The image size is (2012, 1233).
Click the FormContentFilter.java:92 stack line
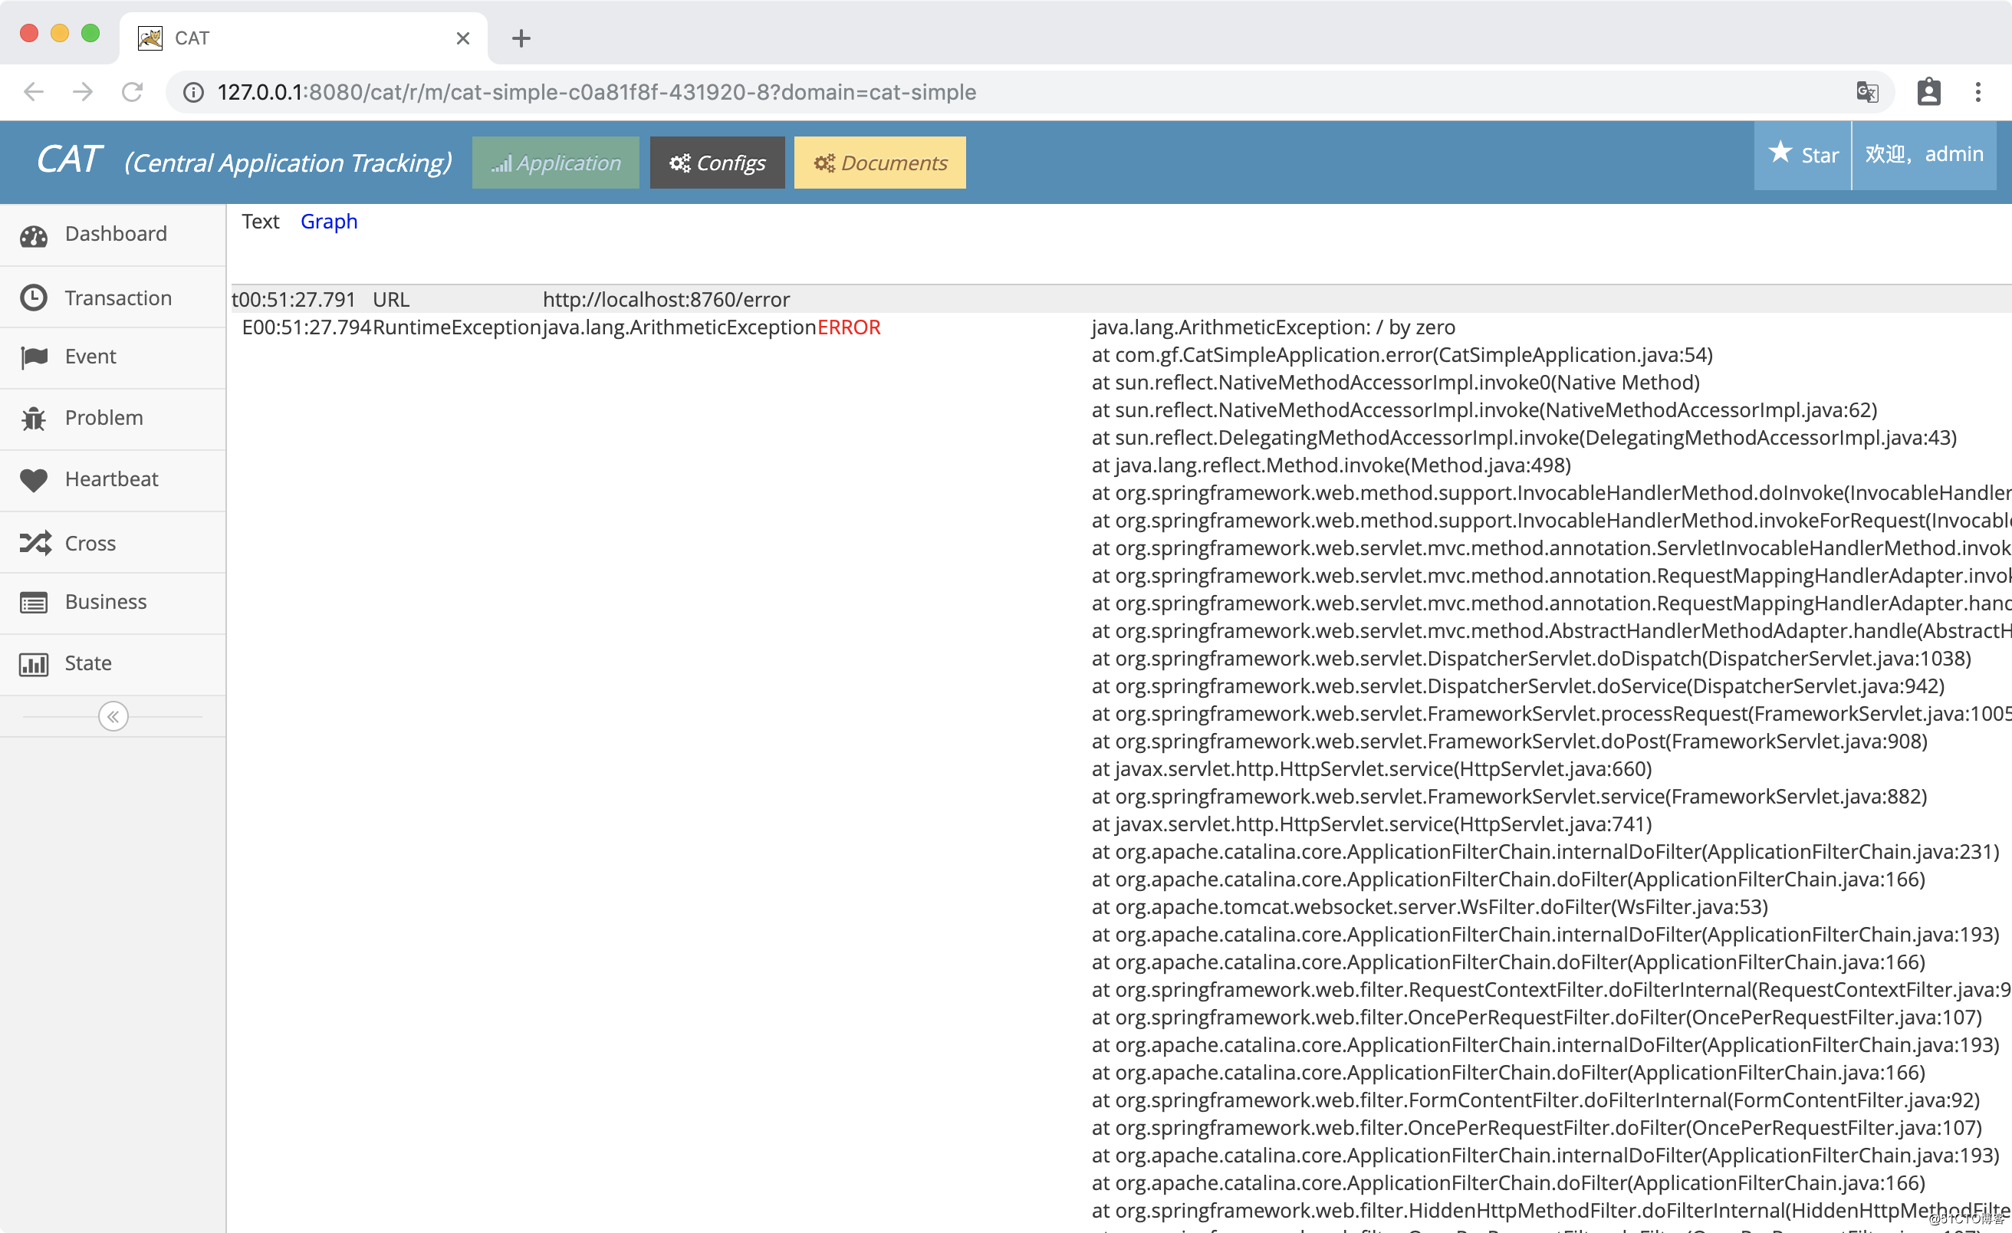pos(1535,1100)
